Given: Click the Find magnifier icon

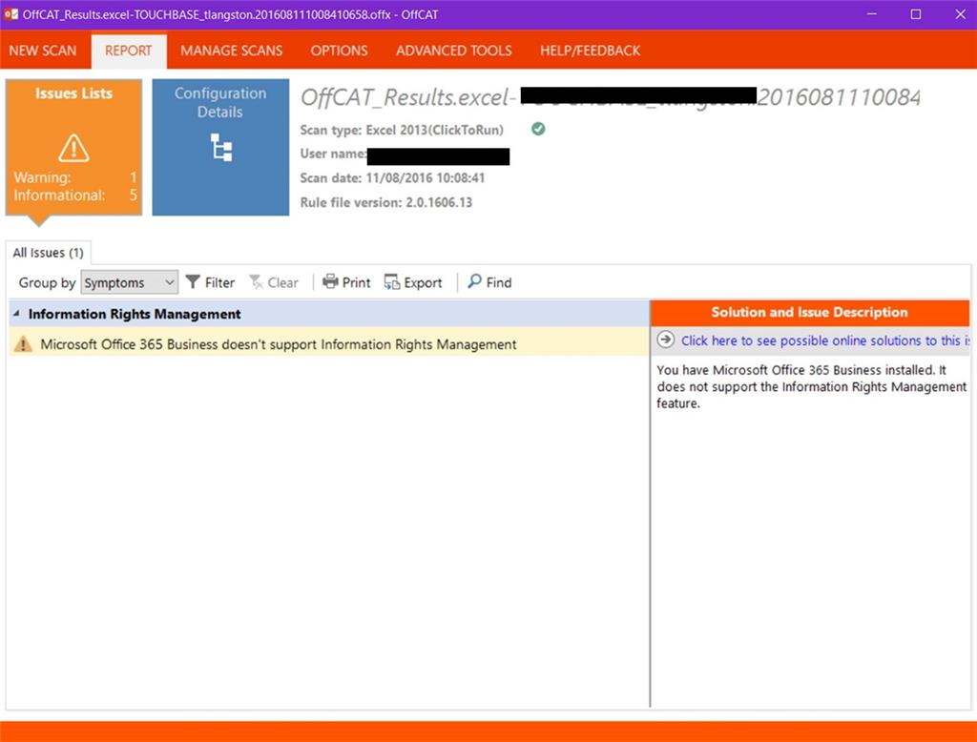Looking at the screenshot, I should coord(475,281).
